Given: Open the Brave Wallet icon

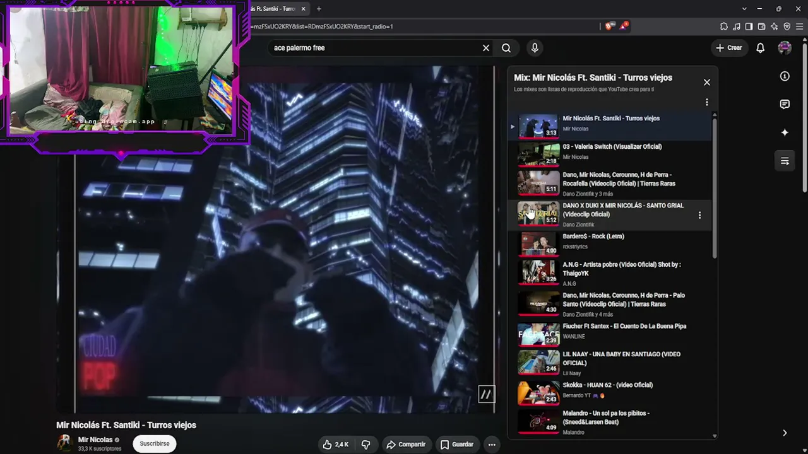Looking at the screenshot, I should coord(762,26).
